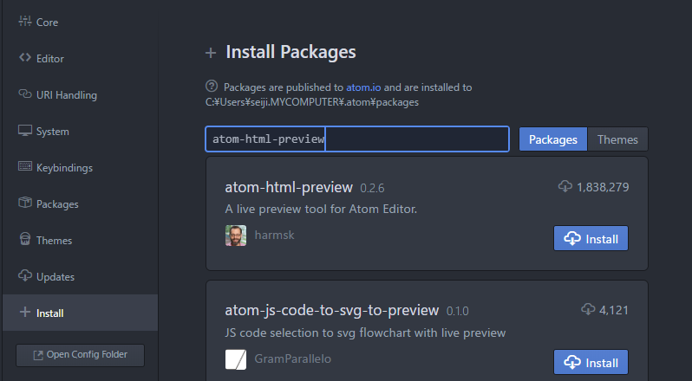Screen dimensions: 692x381
Task: Click the Editor code brackets icon
Action: (x=24, y=58)
